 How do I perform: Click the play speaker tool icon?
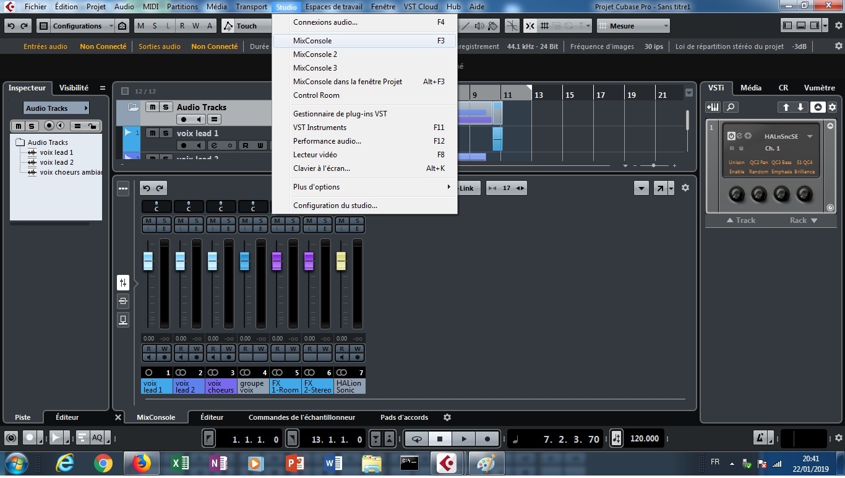(x=479, y=26)
